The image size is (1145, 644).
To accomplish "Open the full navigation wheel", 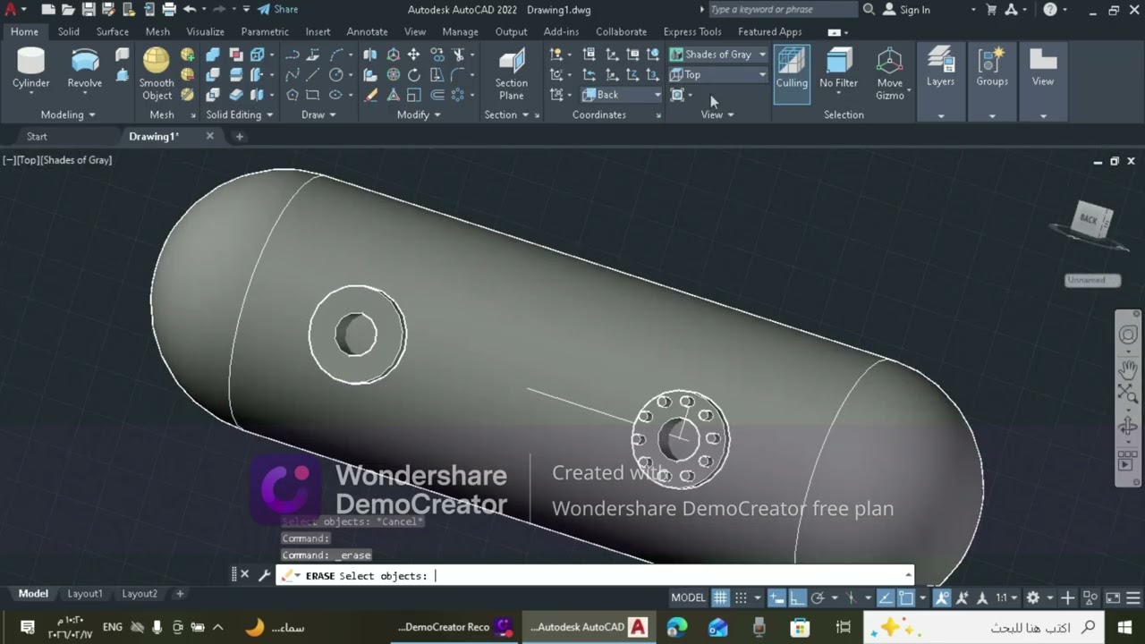I will [1128, 335].
